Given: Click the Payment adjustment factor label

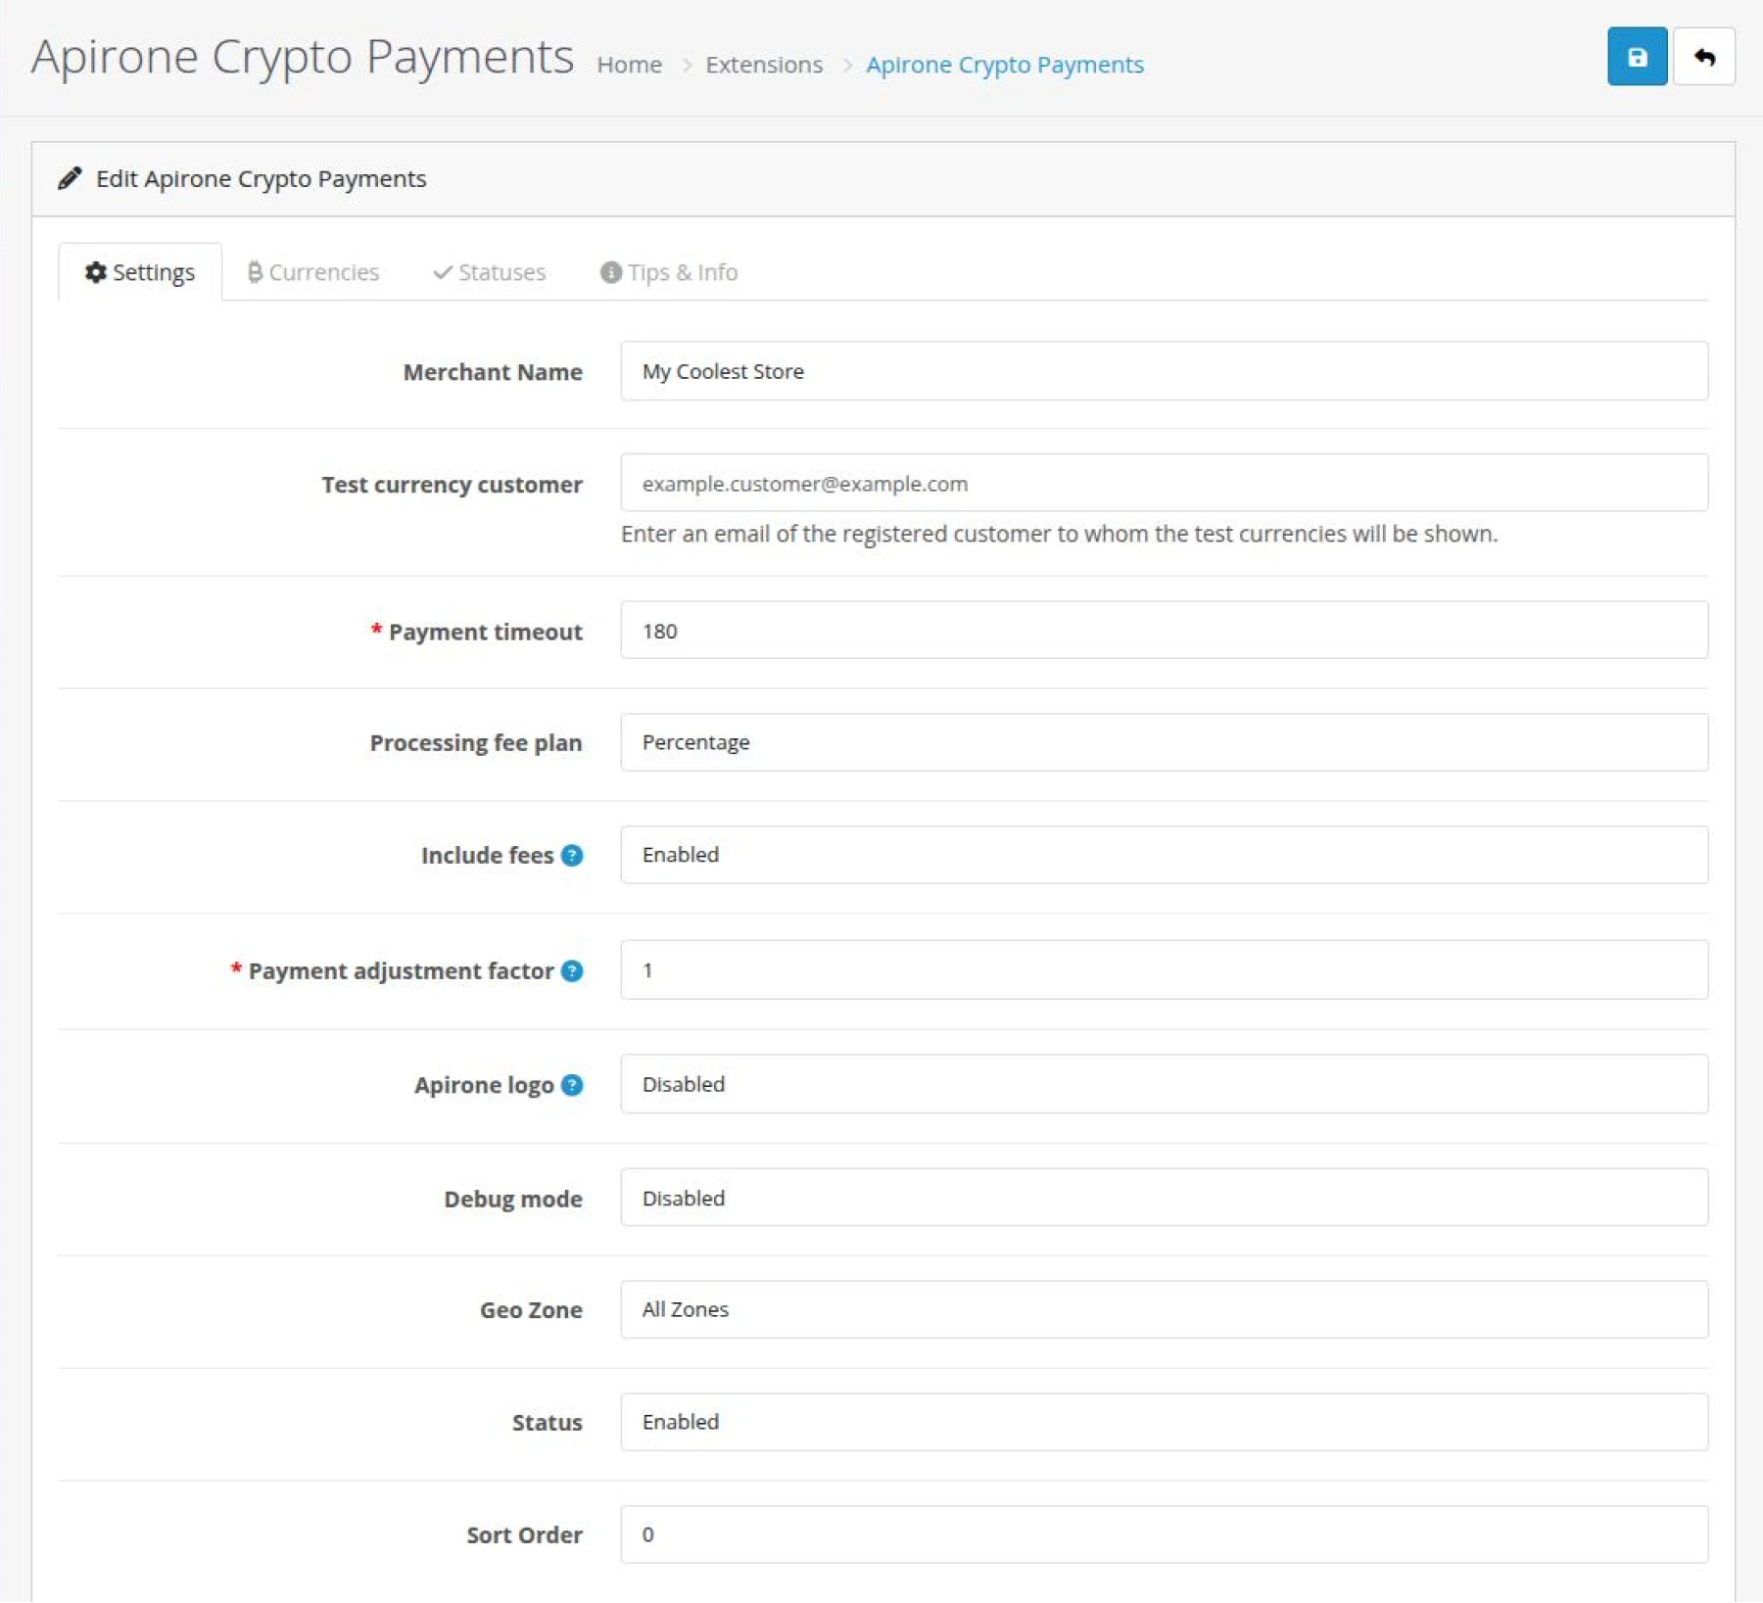Looking at the screenshot, I should pos(401,971).
